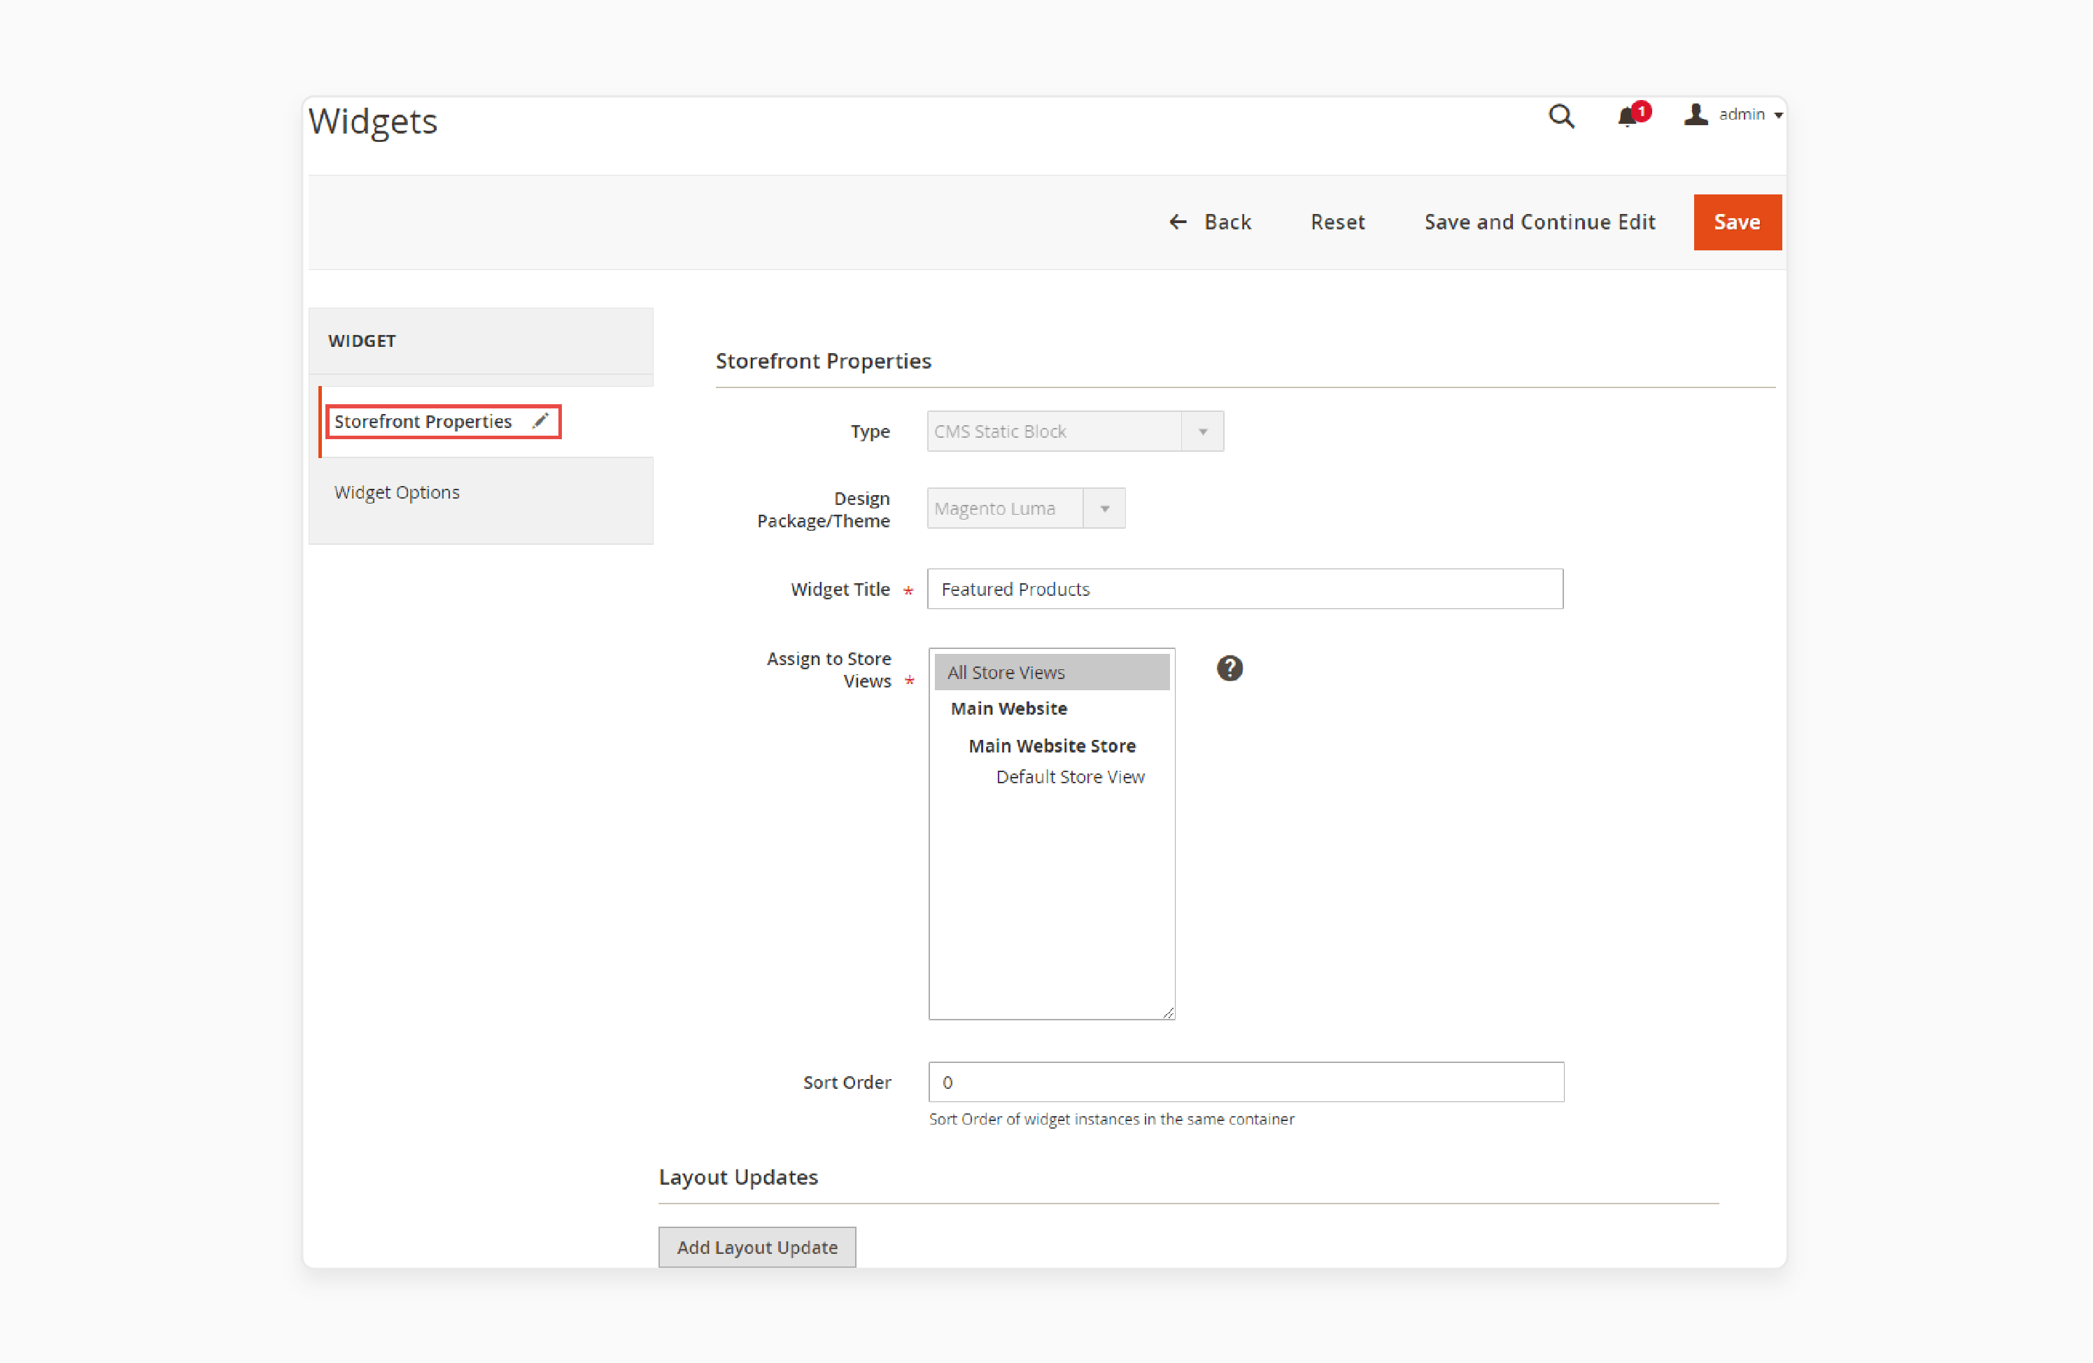Open the search magnifier icon
The image size is (2093, 1363).
(1561, 115)
